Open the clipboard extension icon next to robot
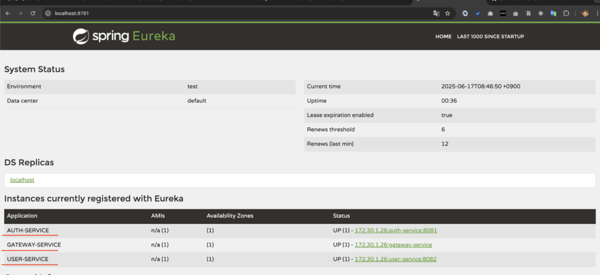This screenshot has height=275, width=600. [528, 13]
